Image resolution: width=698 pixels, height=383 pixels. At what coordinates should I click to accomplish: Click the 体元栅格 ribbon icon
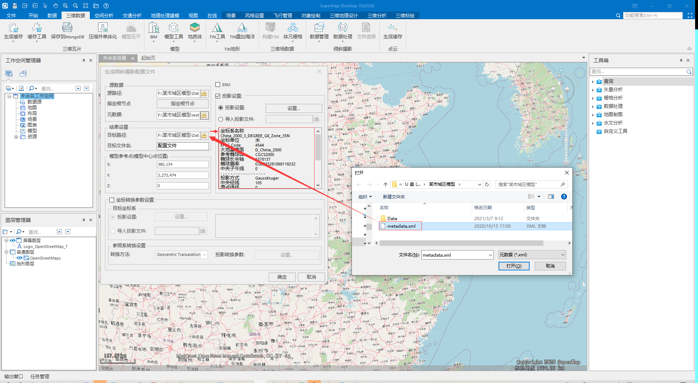coord(293,28)
